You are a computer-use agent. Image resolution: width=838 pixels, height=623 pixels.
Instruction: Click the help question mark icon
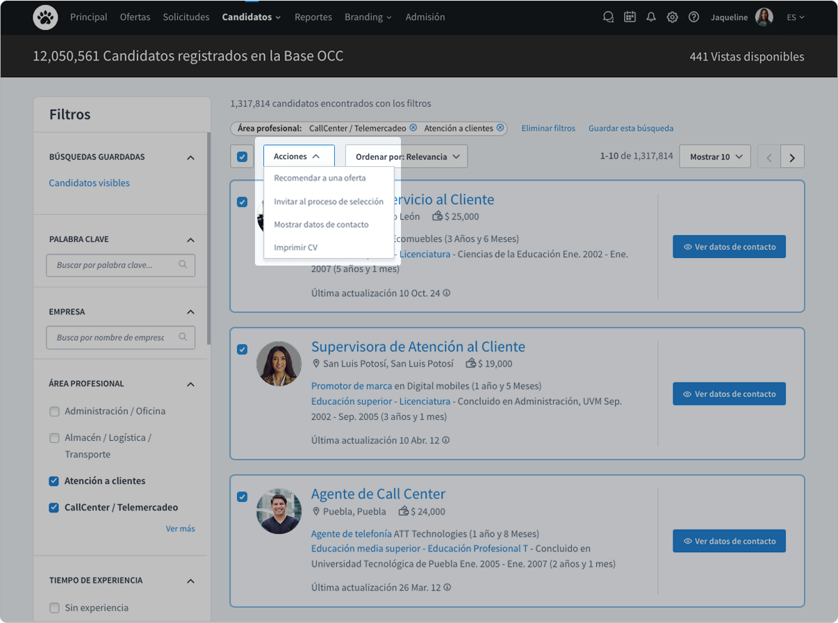pos(693,17)
